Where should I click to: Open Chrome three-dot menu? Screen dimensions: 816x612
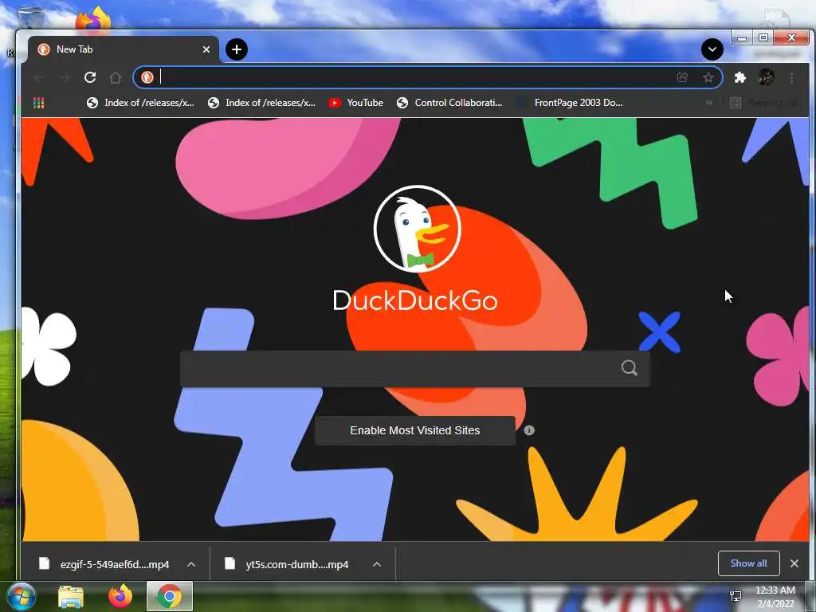coord(791,77)
